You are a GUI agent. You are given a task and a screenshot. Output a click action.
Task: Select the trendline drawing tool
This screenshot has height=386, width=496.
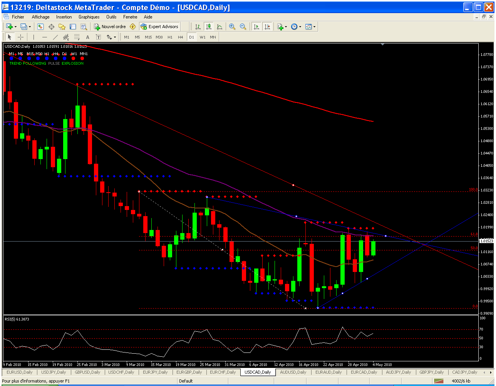(55, 37)
